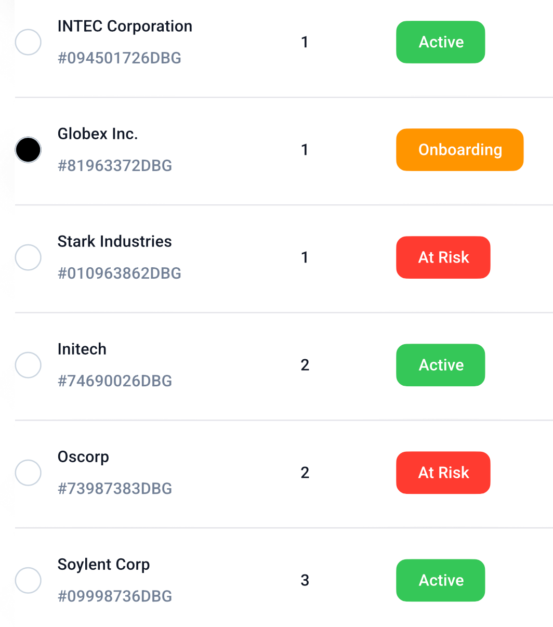Screen dimensions: 553x627
Task: Click Stark Industries' At Risk badge
Action: [x=443, y=257]
